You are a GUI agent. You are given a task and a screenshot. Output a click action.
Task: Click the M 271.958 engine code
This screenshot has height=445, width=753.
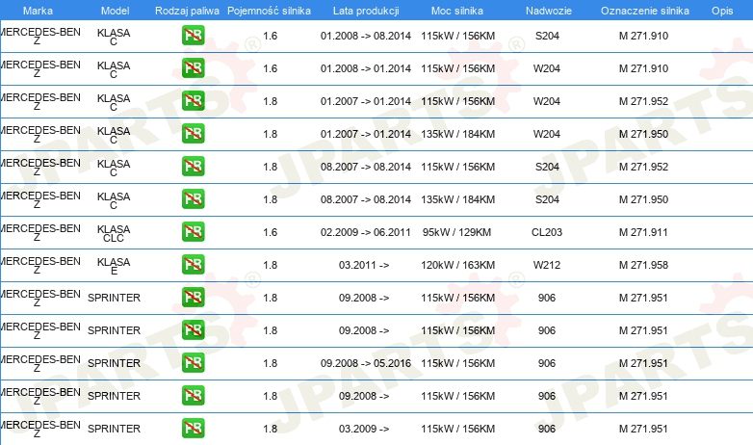tap(643, 265)
